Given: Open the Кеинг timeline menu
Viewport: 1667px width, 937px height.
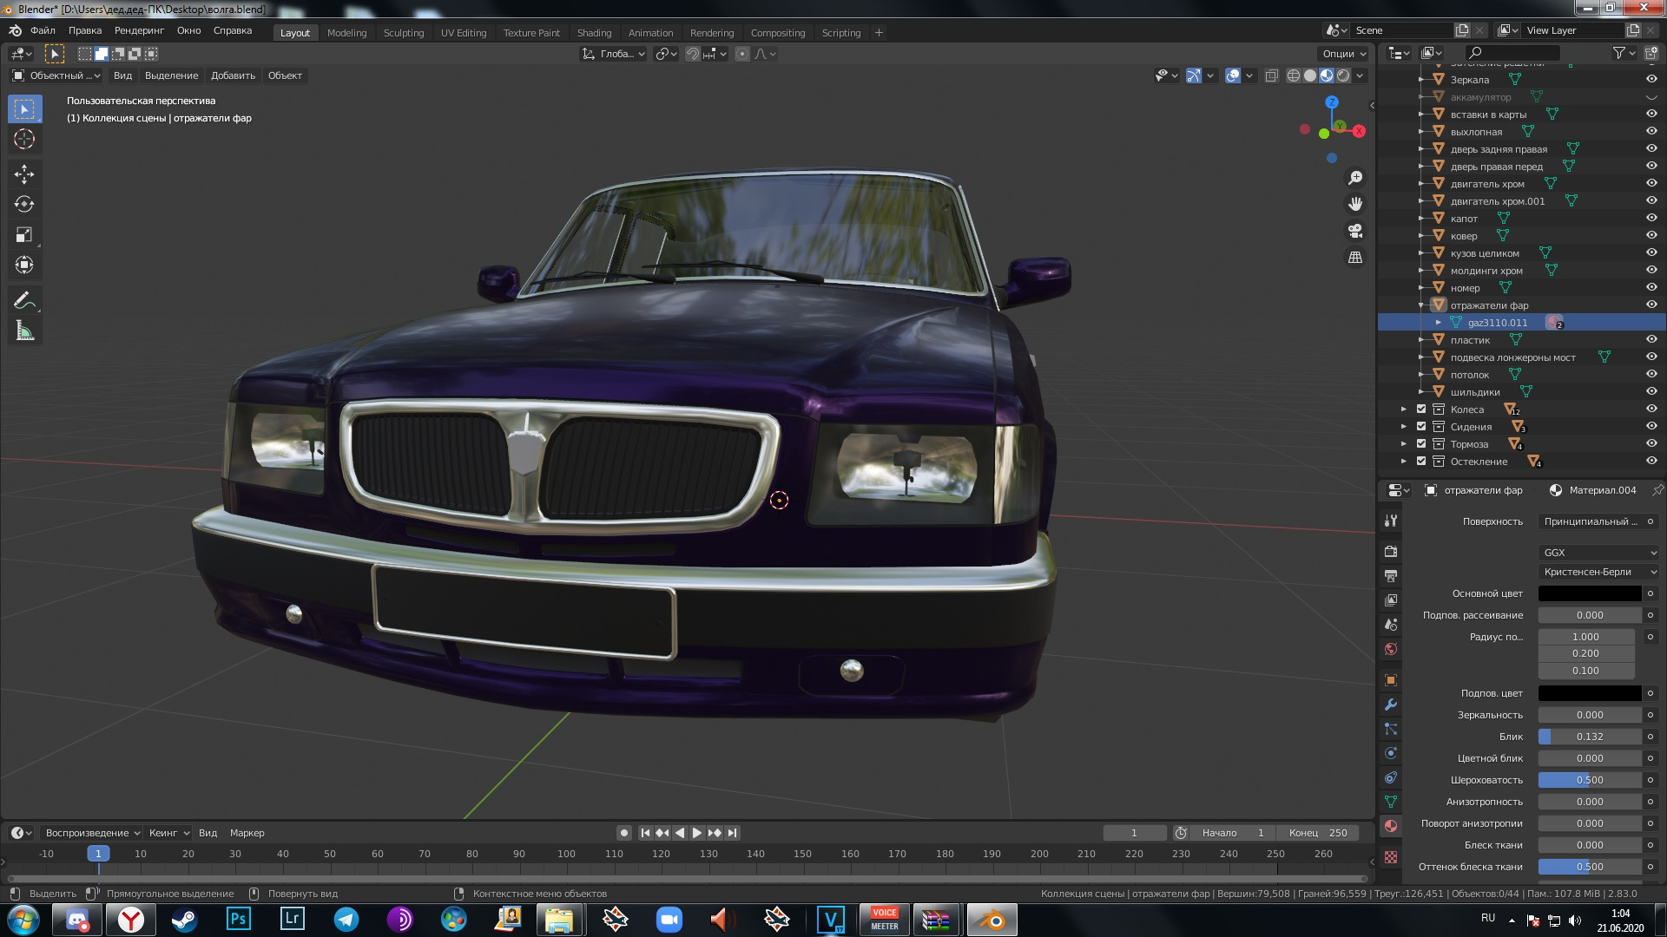Looking at the screenshot, I should [x=168, y=833].
